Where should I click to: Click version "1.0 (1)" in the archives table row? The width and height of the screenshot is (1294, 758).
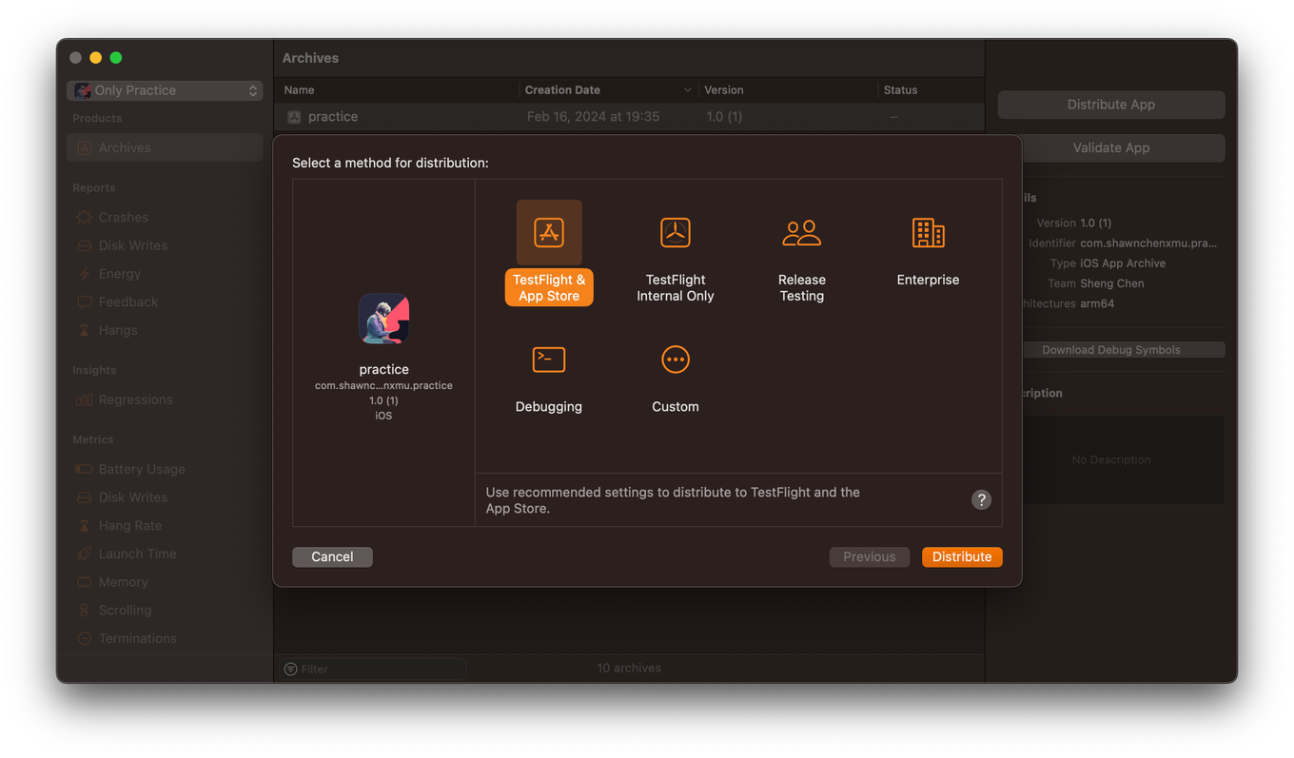tap(724, 117)
